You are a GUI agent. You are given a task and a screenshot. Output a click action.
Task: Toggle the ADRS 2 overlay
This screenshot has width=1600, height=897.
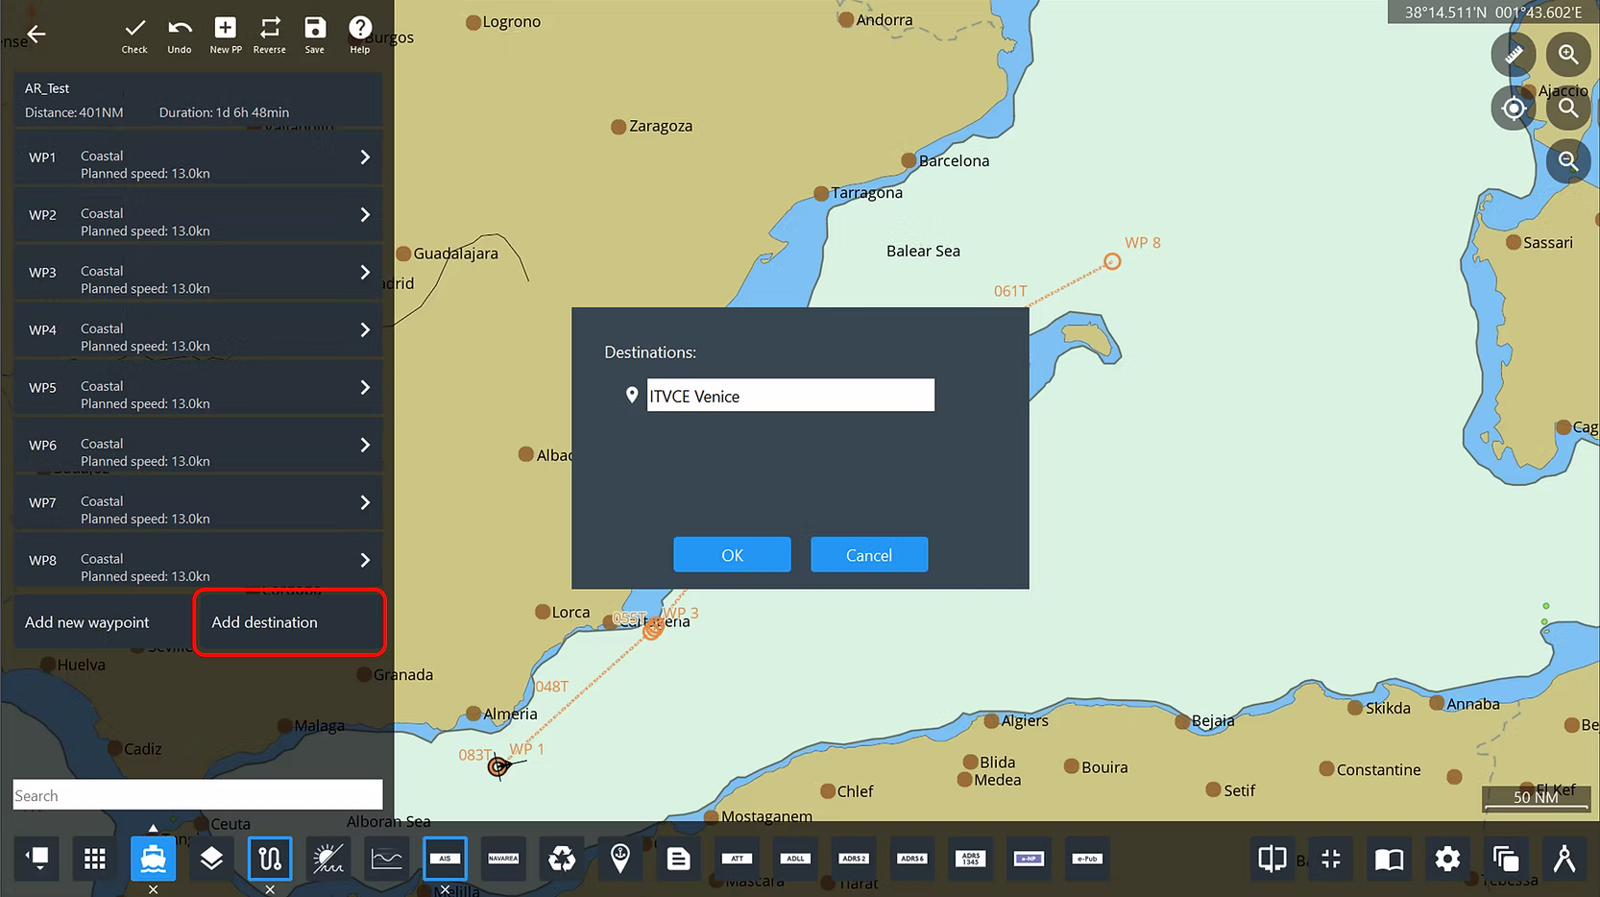pos(854,859)
